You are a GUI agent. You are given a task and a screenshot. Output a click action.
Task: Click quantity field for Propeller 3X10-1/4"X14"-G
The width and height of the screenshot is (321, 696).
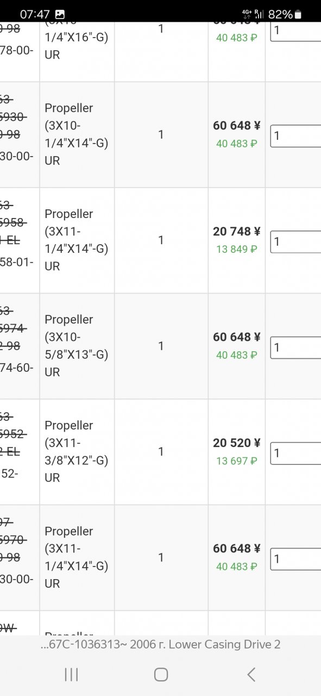(x=295, y=135)
